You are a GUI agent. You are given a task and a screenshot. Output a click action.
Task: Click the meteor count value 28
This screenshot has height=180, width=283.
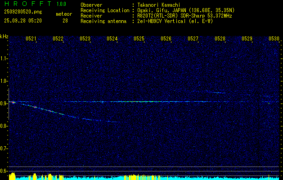[65, 20]
